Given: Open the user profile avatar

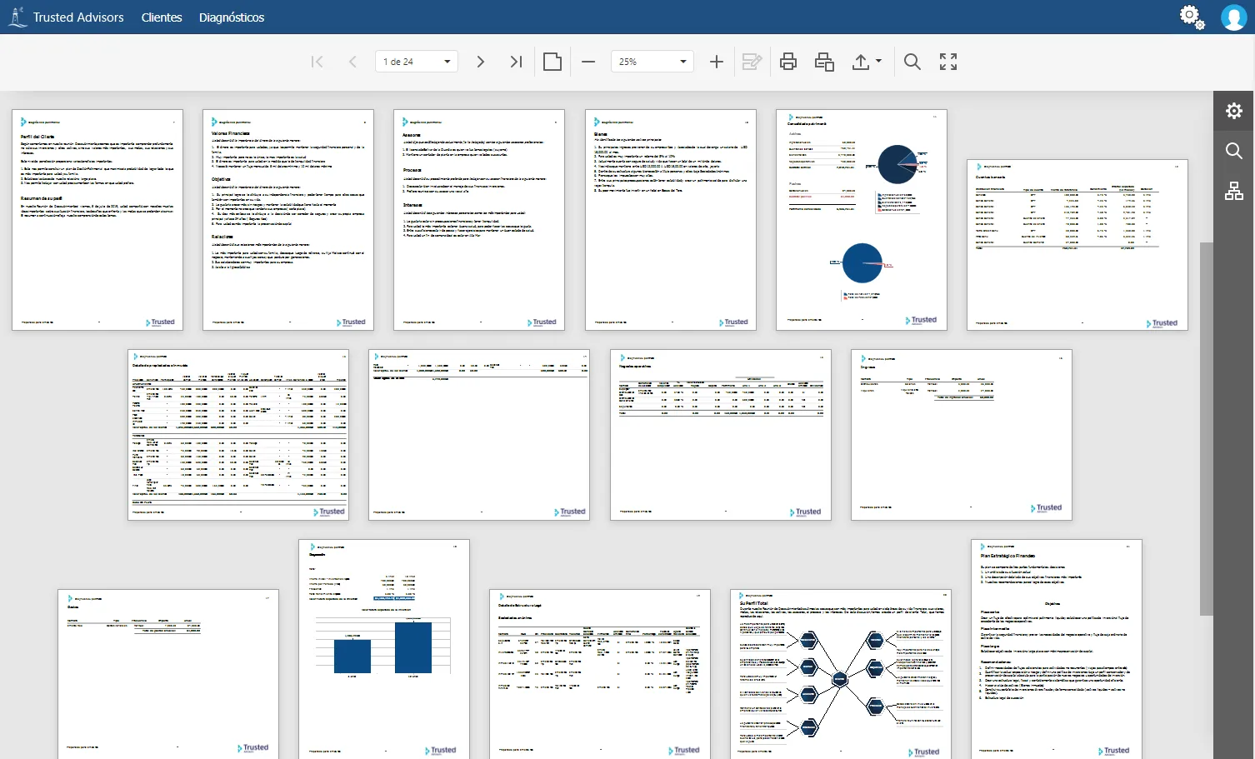Looking at the screenshot, I should (1233, 17).
